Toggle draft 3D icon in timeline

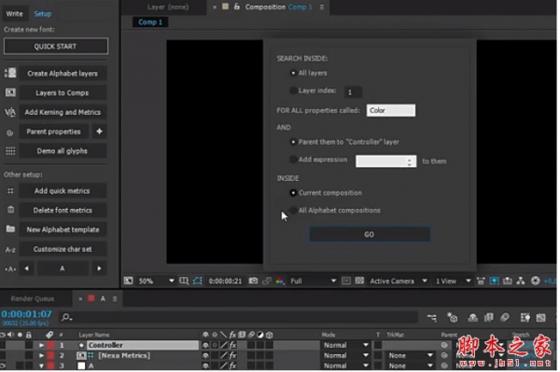click(452, 317)
